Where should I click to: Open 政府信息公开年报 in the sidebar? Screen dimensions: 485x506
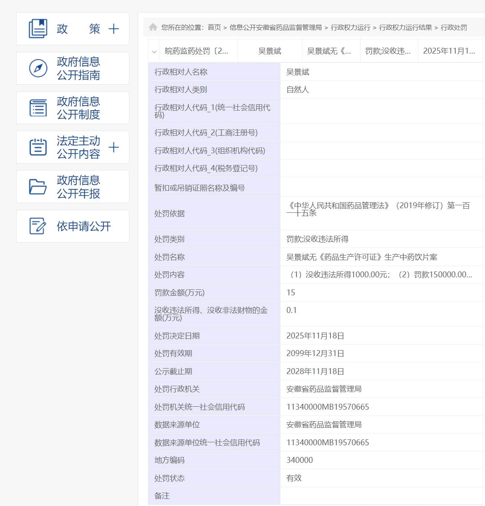[x=73, y=187]
